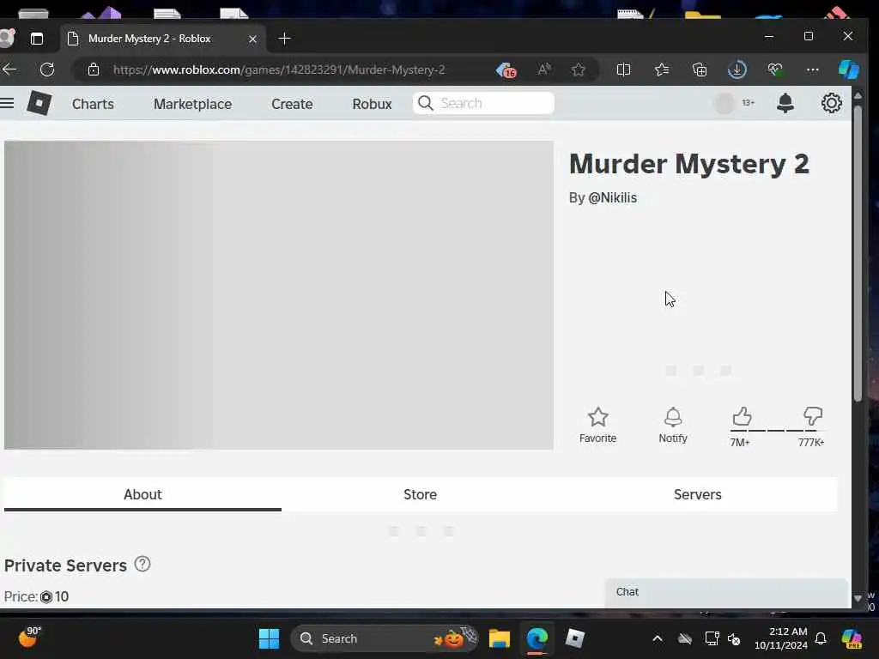Click the Windows taskbar Search box
This screenshot has height=659, width=879.
point(385,638)
